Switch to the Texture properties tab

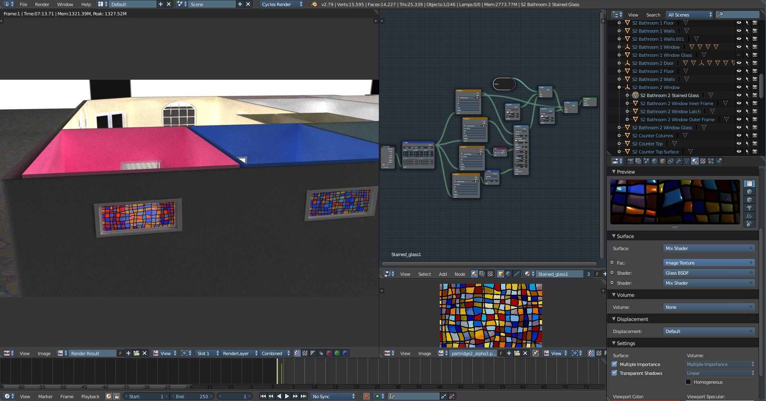[x=703, y=161]
